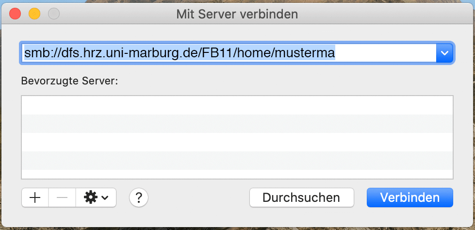Viewport: 475px width, 230px height.
Task: Select the third row in favorites list
Action: [237, 142]
